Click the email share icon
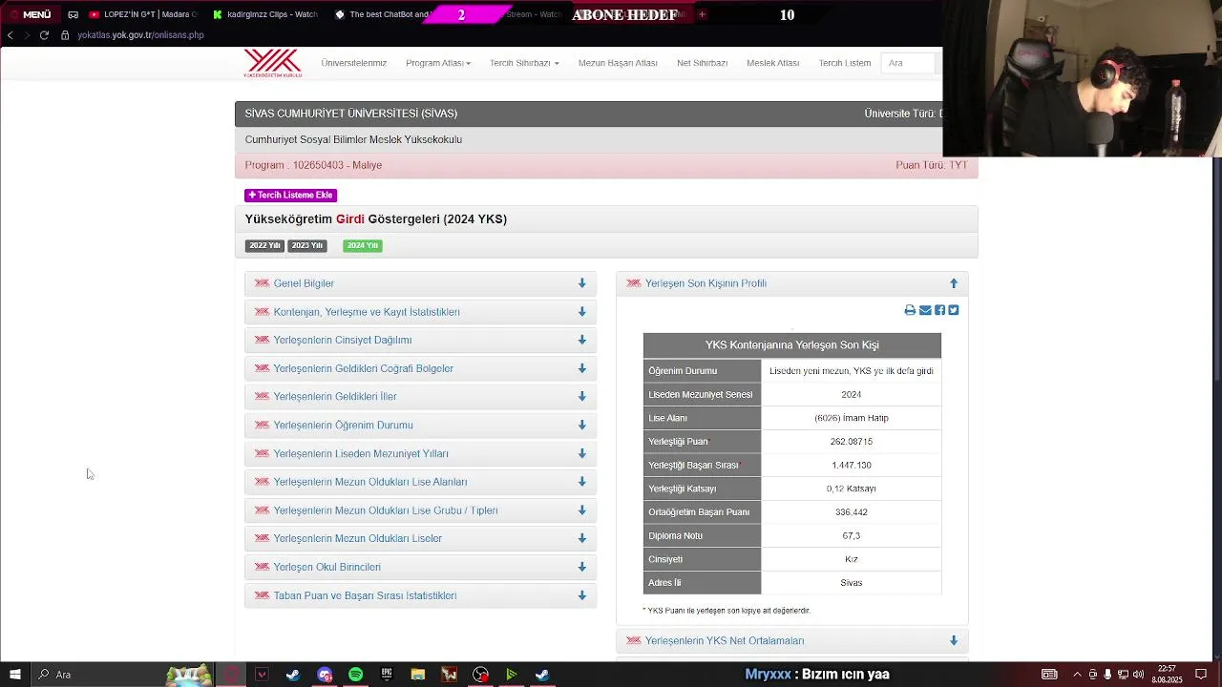The image size is (1222, 687). 925,310
